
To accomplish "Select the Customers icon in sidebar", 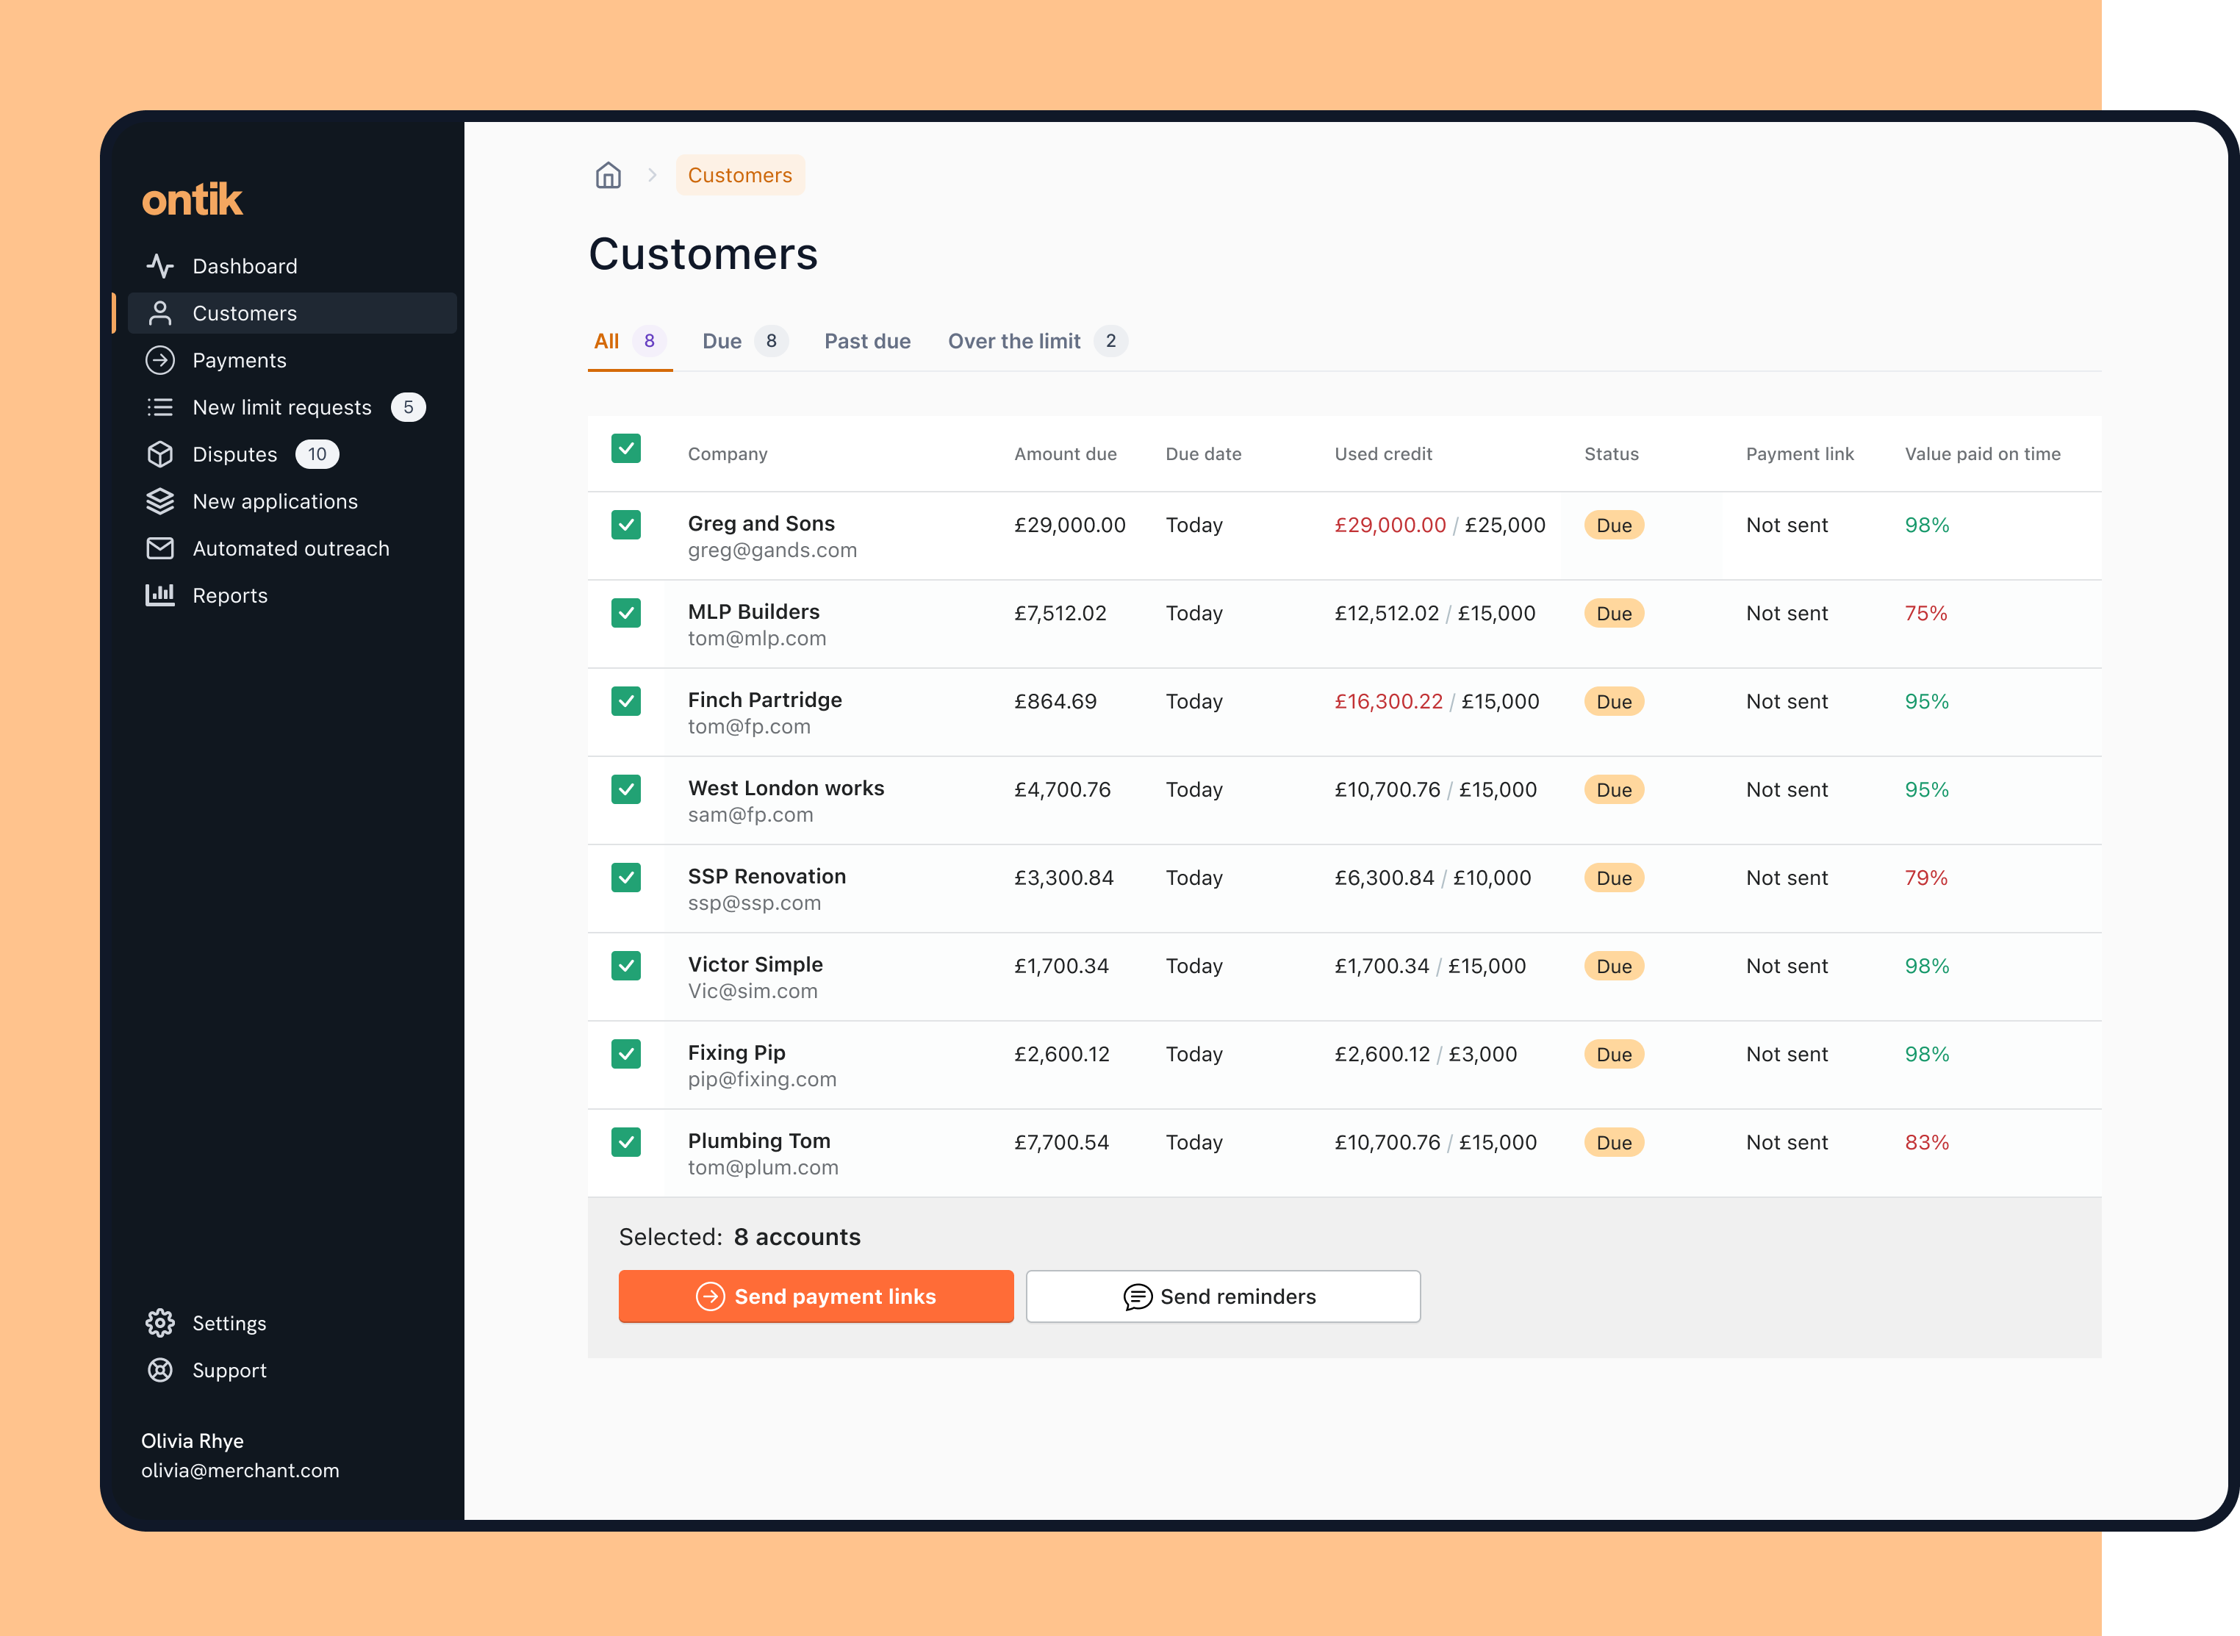I will [x=160, y=312].
